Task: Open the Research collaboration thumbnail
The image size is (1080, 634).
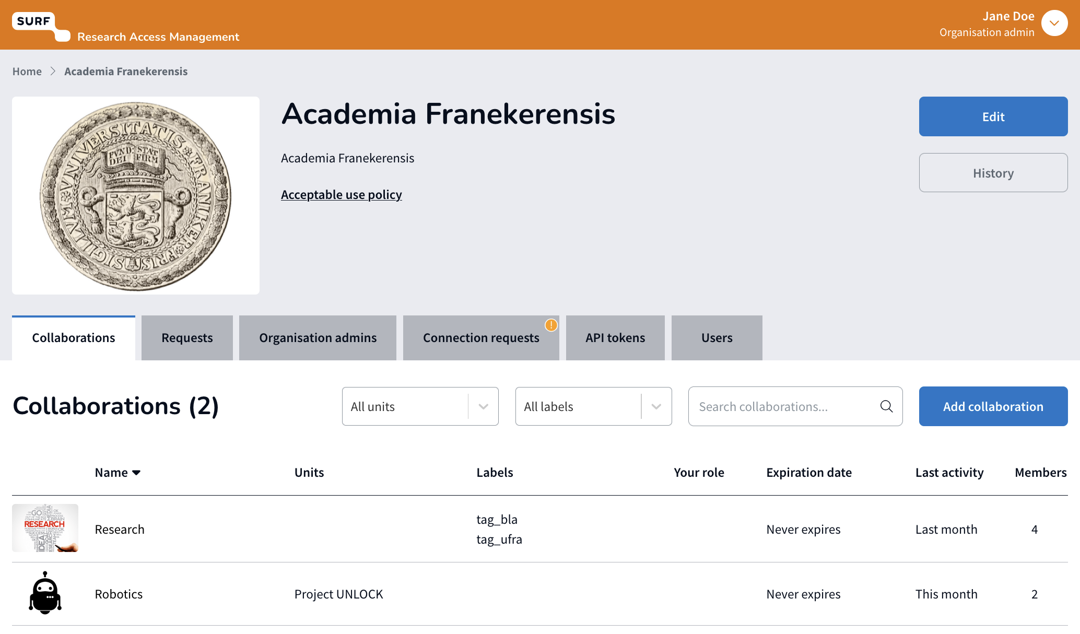Action: click(x=45, y=528)
